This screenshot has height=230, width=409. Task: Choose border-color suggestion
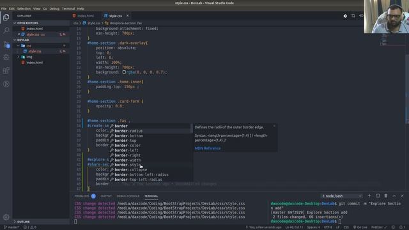[151, 146]
